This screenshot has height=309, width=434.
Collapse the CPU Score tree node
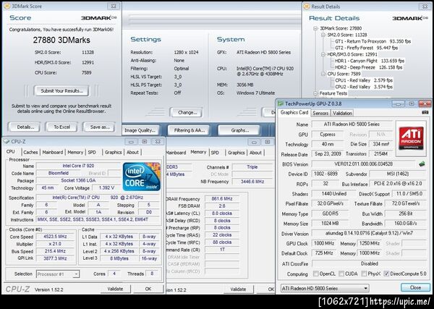[323, 75]
